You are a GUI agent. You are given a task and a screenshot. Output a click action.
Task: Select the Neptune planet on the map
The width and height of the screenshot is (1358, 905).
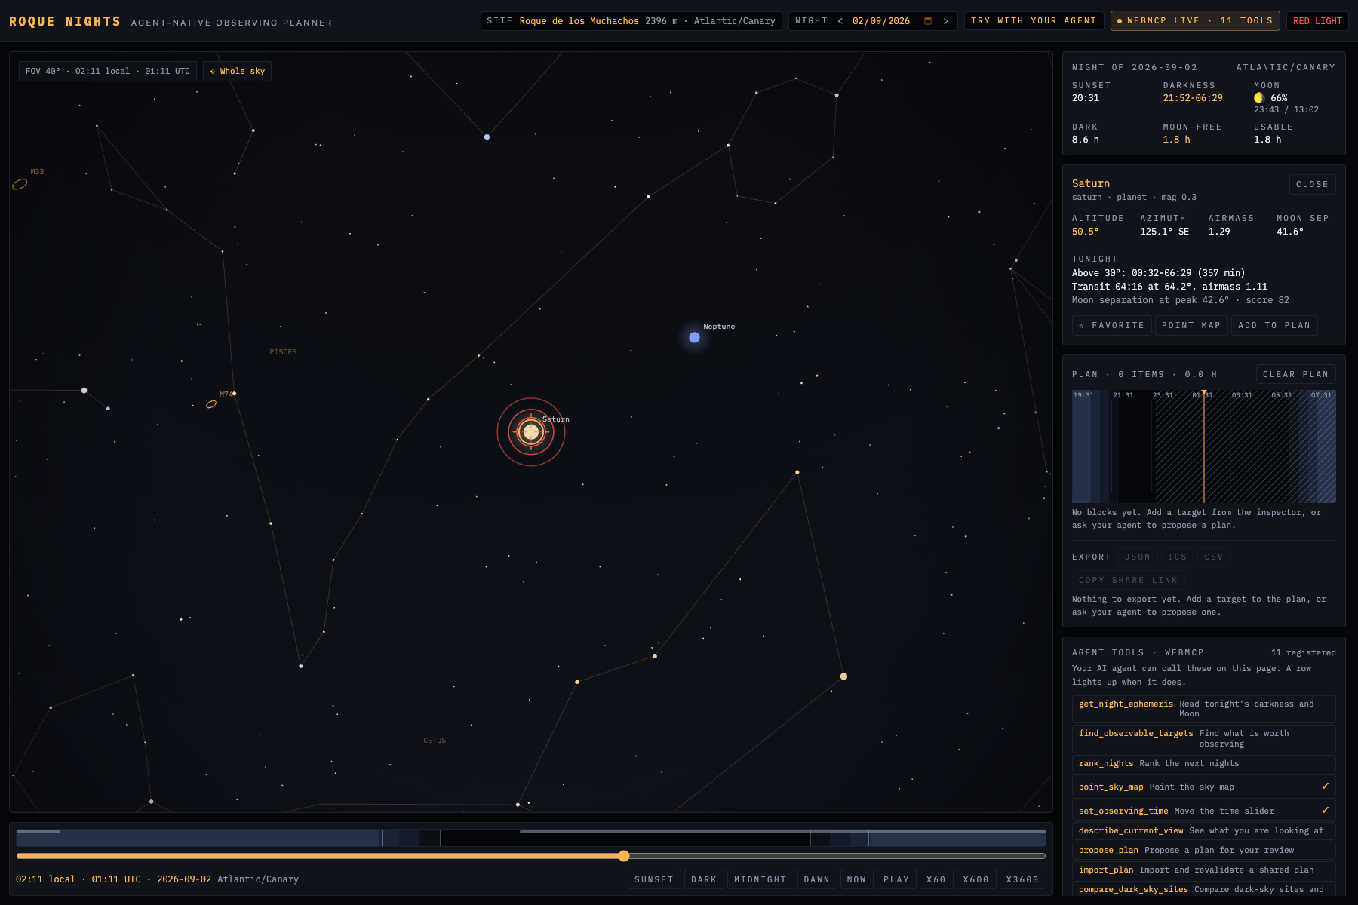click(694, 337)
